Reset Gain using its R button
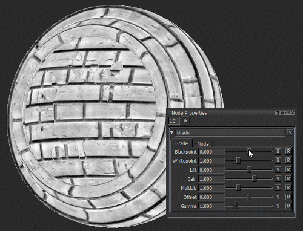The height and width of the screenshot is (231, 303). 288,178
